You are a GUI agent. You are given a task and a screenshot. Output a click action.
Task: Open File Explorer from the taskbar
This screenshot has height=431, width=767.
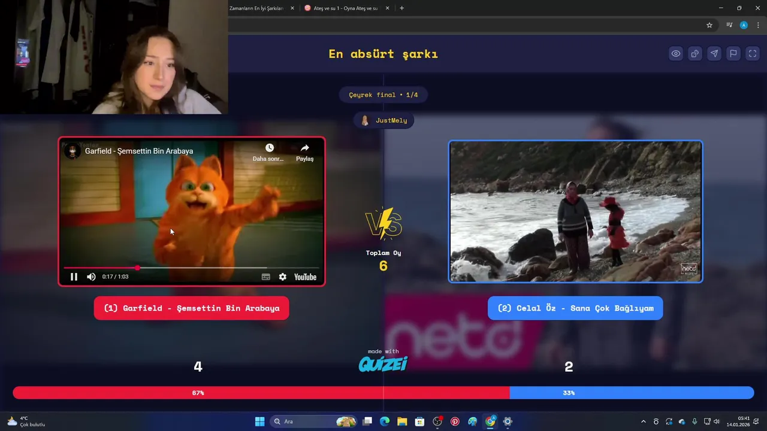pyautogui.click(x=402, y=421)
